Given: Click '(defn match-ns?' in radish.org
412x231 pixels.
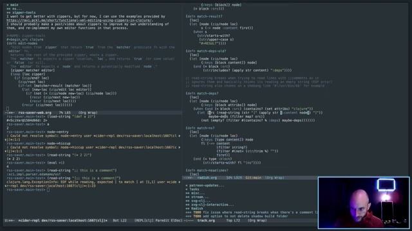Looking at the screenshot, I should (x=200, y=128).
